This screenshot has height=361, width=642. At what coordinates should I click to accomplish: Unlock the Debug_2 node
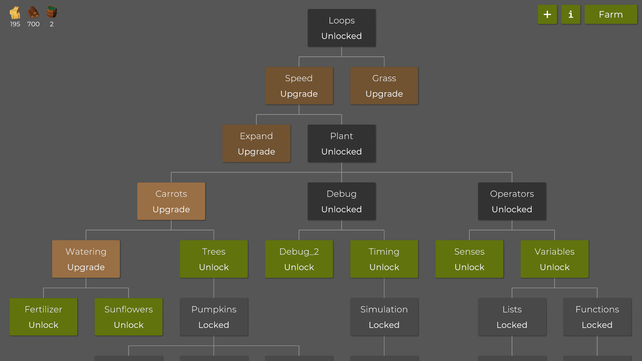coord(299,259)
